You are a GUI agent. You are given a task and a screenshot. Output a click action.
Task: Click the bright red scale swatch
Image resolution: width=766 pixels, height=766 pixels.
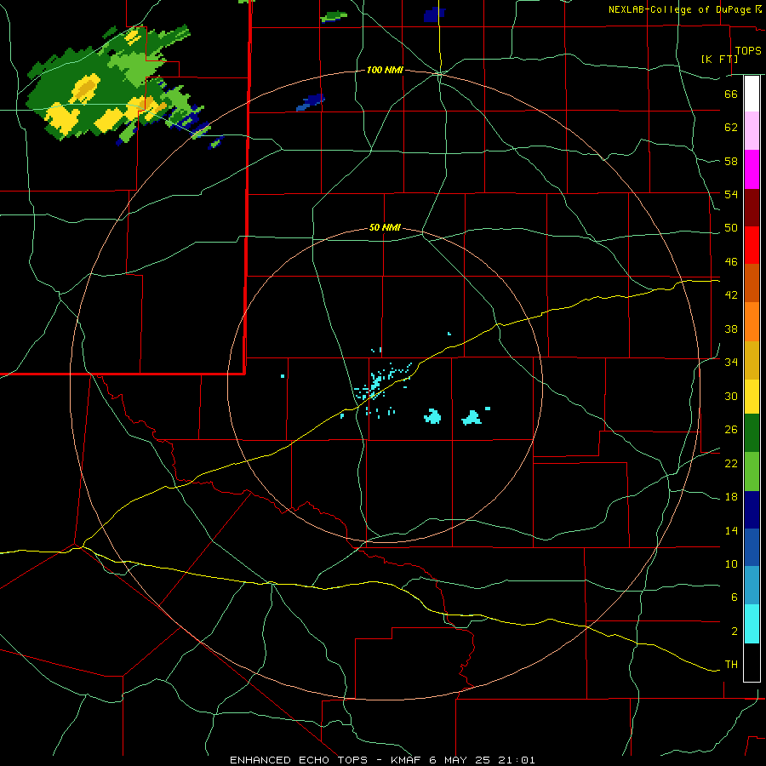752,245
